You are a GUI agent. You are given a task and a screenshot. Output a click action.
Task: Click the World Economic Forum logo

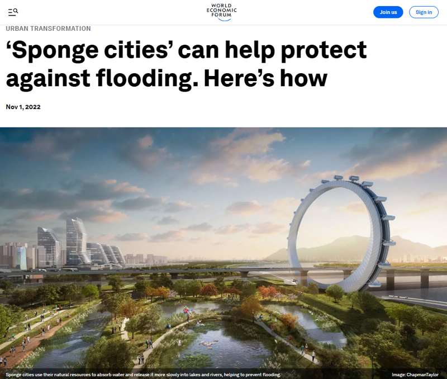coord(222,12)
